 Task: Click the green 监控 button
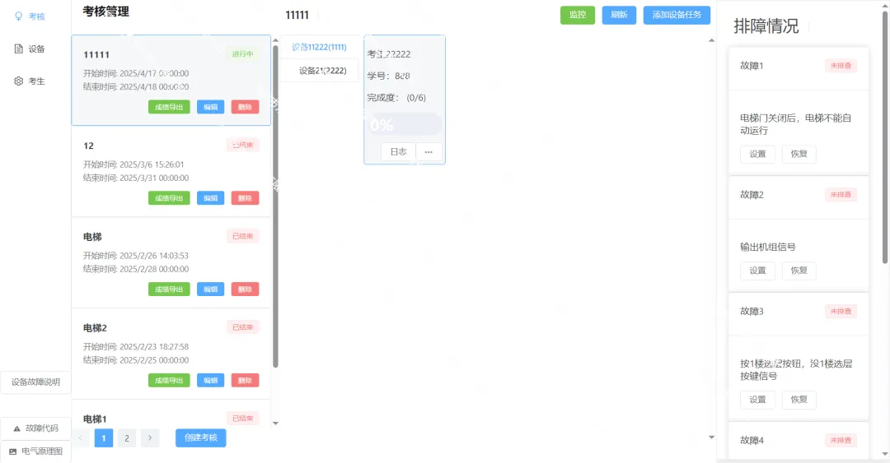tap(577, 15)
